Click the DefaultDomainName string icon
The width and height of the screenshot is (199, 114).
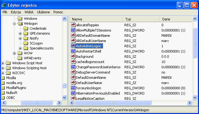click(x=73, y=77)
